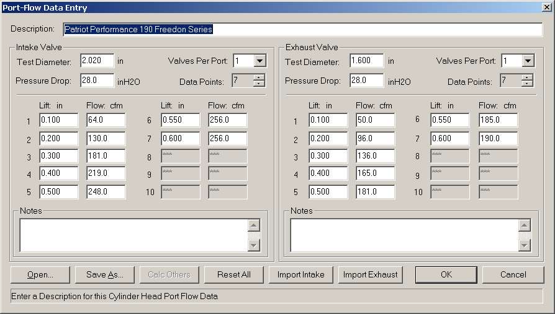Select exhaust row 3 lift field 0.300

pos(328,156)
